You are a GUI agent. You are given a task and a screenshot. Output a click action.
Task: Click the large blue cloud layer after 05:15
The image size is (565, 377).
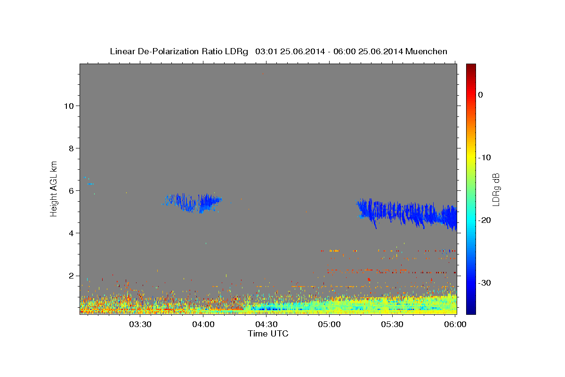(407, 214)
